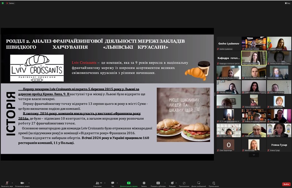Click the green encryption shield icon
Image resolution: width=292 pixels, height=188 pixels.
[3, 3]
